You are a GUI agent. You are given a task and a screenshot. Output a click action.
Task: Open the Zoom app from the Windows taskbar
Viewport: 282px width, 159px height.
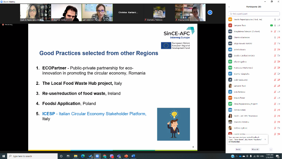(97, 156)
